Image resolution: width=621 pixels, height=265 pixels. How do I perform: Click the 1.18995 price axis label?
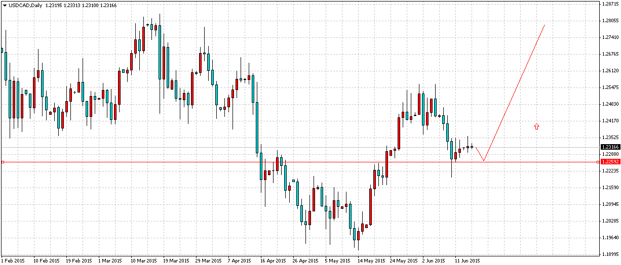tap(610, 254)
